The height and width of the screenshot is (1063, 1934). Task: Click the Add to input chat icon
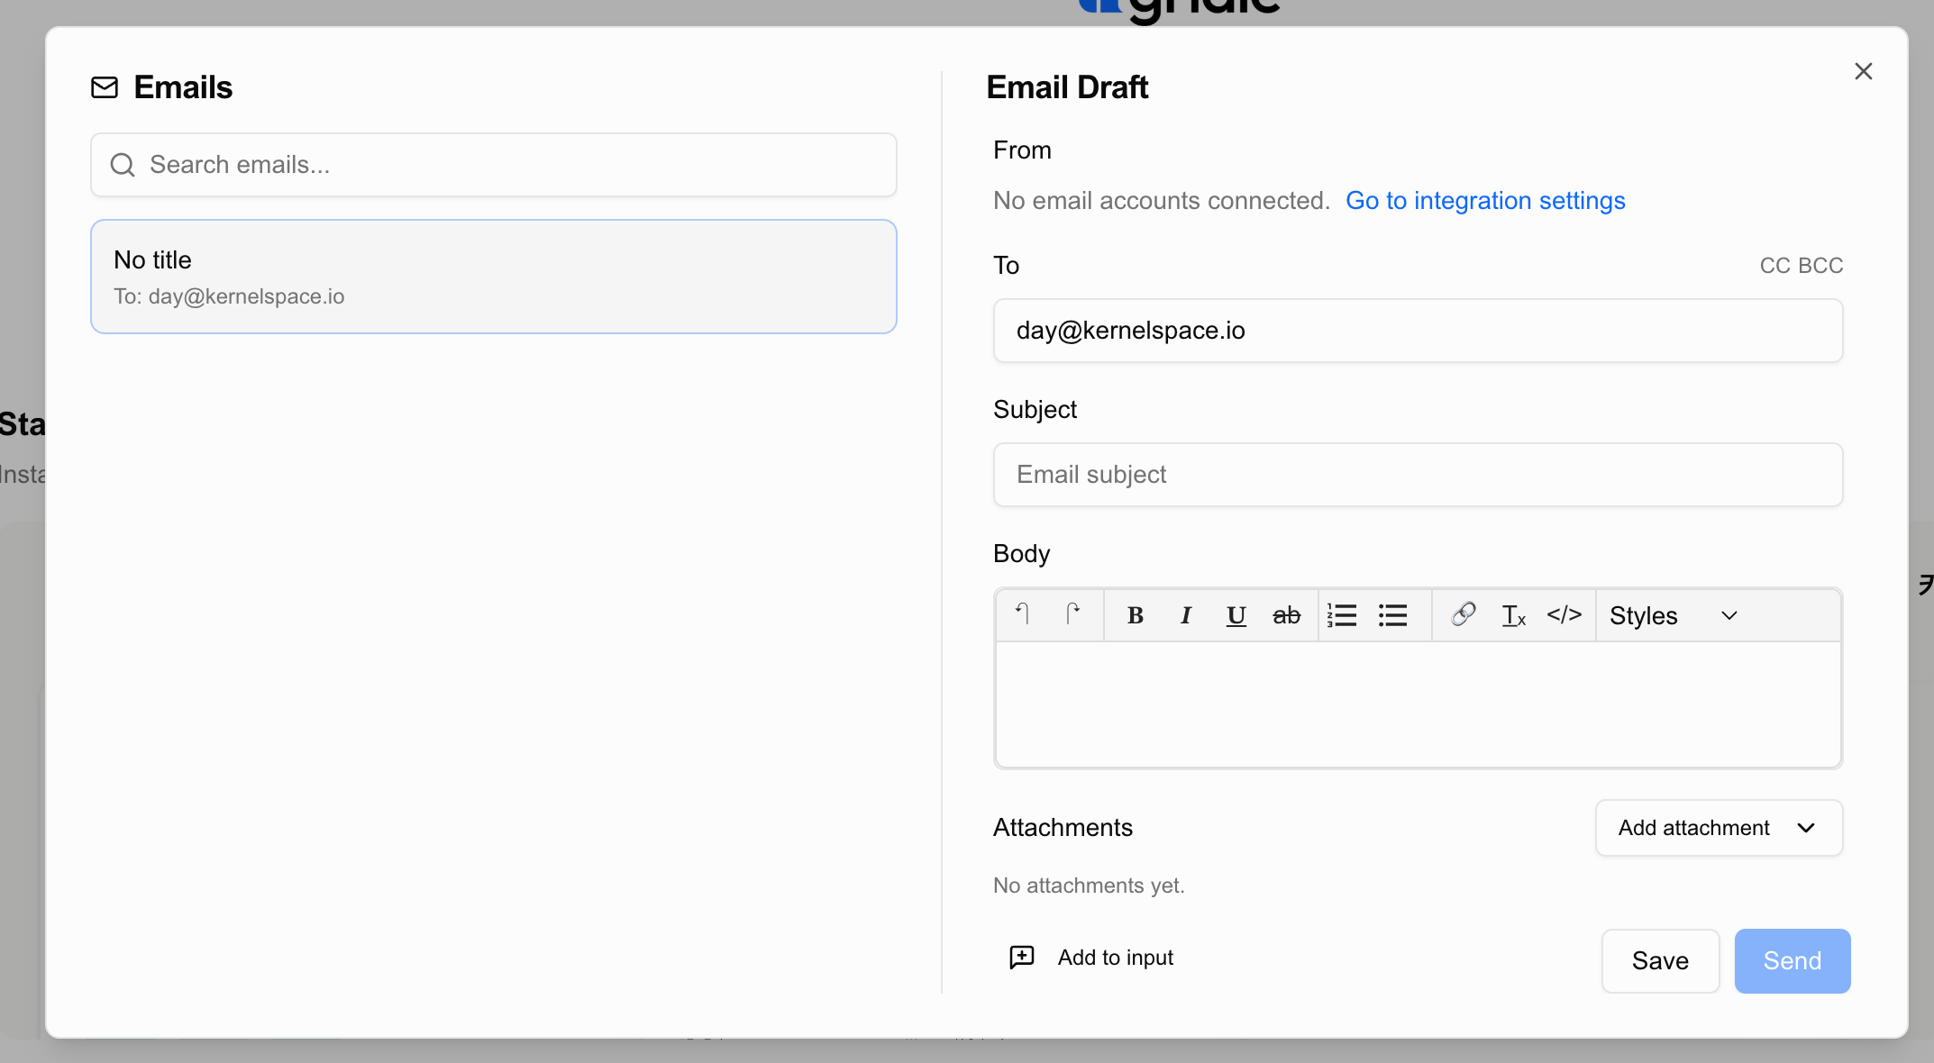pyautogui.click(x=1022, y=957)
